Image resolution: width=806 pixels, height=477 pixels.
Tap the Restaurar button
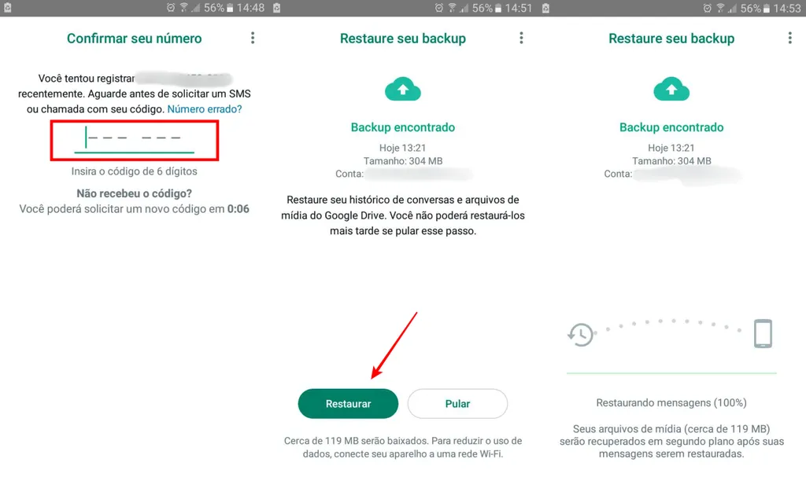348,404
